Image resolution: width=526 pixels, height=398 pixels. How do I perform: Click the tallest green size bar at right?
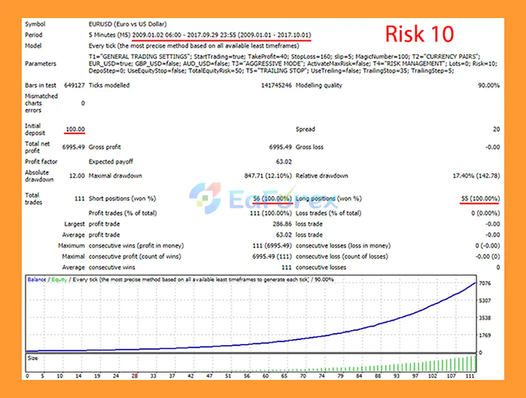tap(475, 363)
